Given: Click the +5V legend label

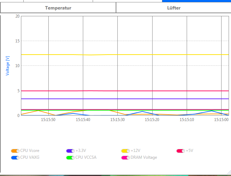Looking at the screenshot, I should [x=189, y=151].
